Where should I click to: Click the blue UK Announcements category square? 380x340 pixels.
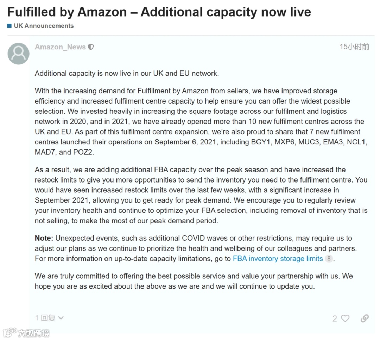coord(9,26)
